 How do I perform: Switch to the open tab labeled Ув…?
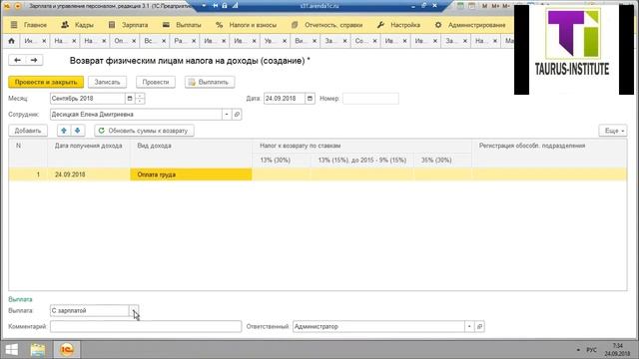point(269,41)
